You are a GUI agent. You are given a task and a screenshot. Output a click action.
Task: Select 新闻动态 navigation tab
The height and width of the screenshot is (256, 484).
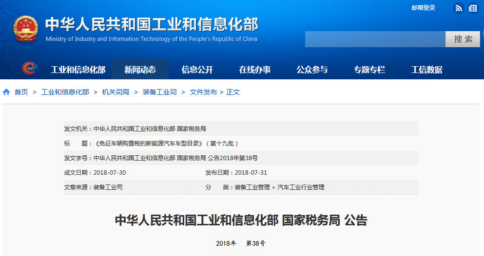tap(140, 70)
